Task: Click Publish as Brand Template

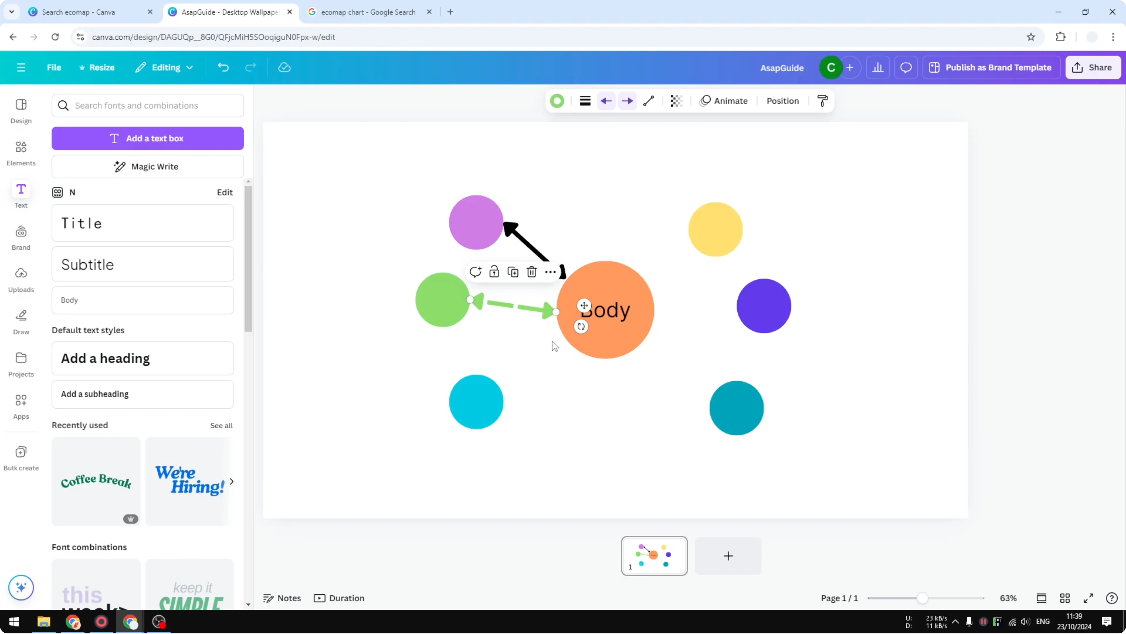Action: coord(991,67)
